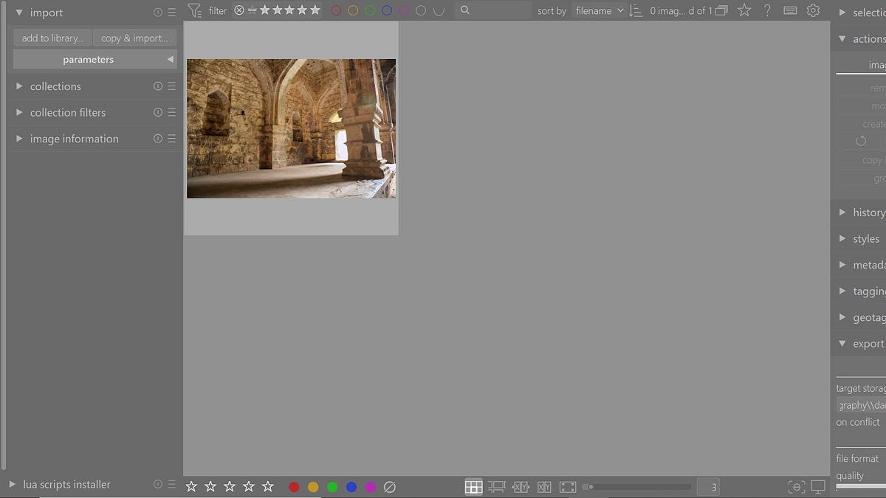Switch to filemanager grid layout
The image size is (886, 498).
coord(474,487)
